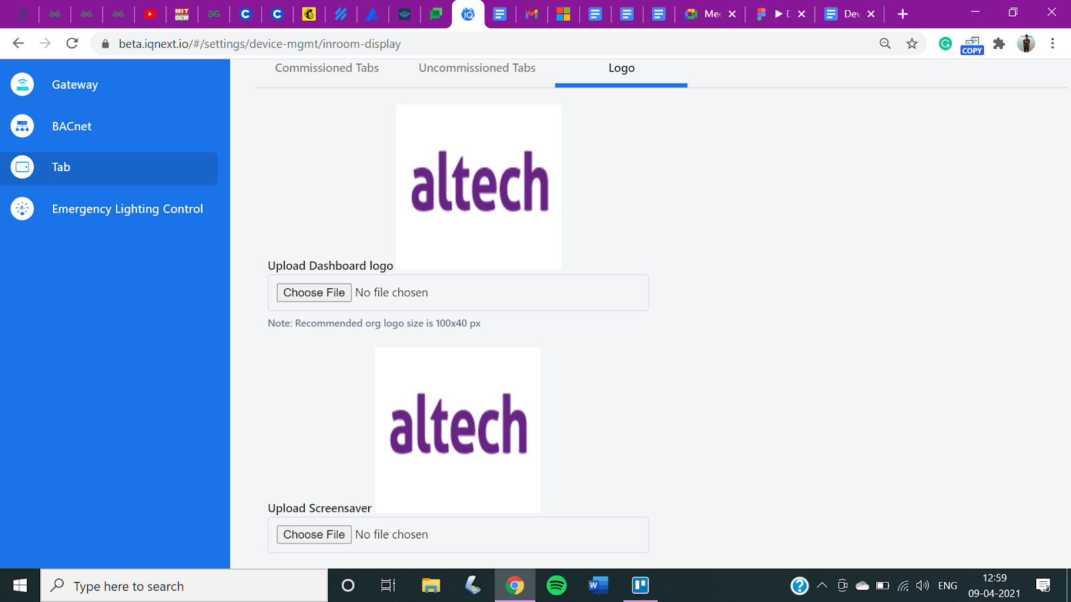Click the Tab tablet icon
Image resolution: width=1071 pixels, height=602 pixels.
click(22, 167)
